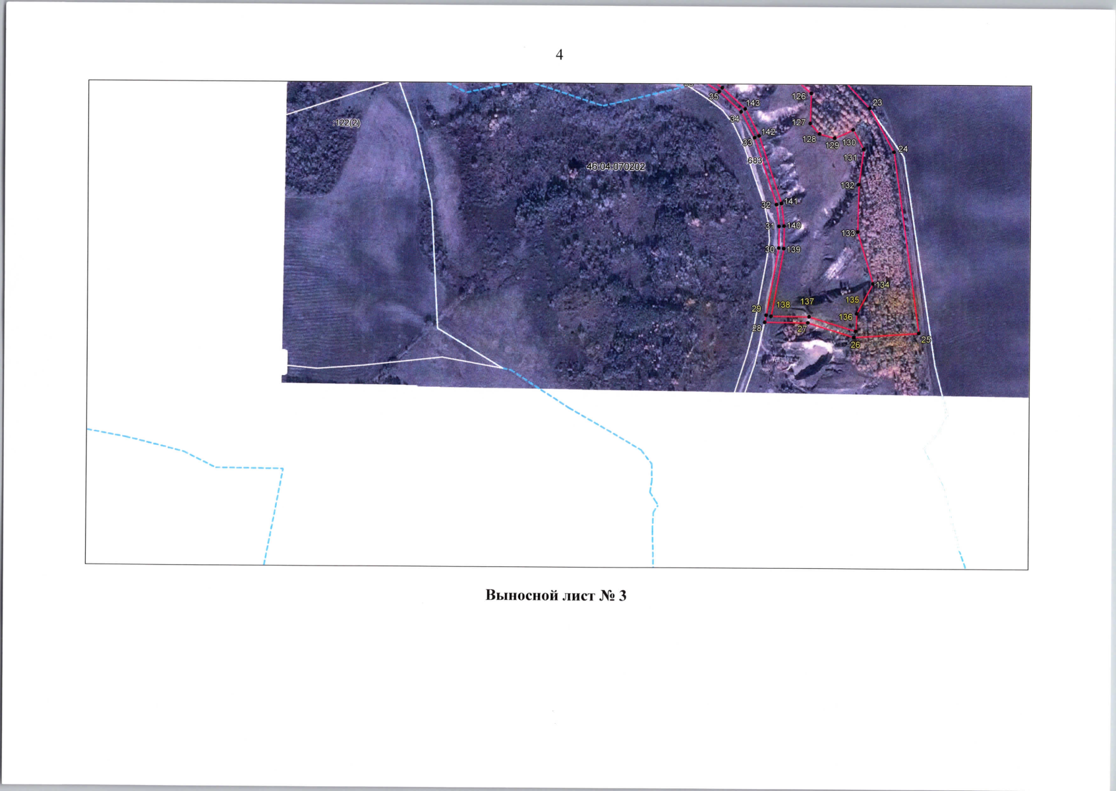1116x791 pixels.
Task: Click point 26 on red boundary
Action: tap(855, 337)
